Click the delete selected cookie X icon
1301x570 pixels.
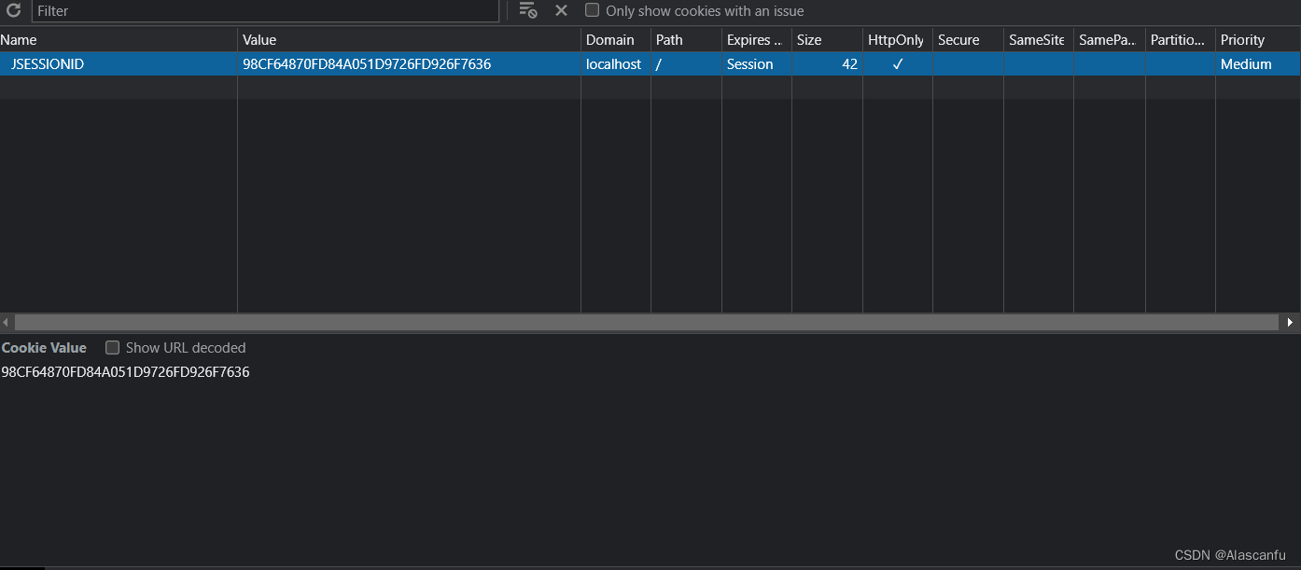[x=561, y=10]
